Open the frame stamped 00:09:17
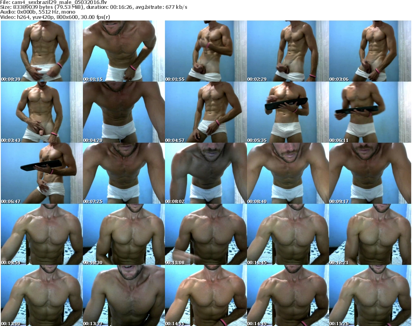The width and height of the screenshot is (412, 326). pos(370,173)
